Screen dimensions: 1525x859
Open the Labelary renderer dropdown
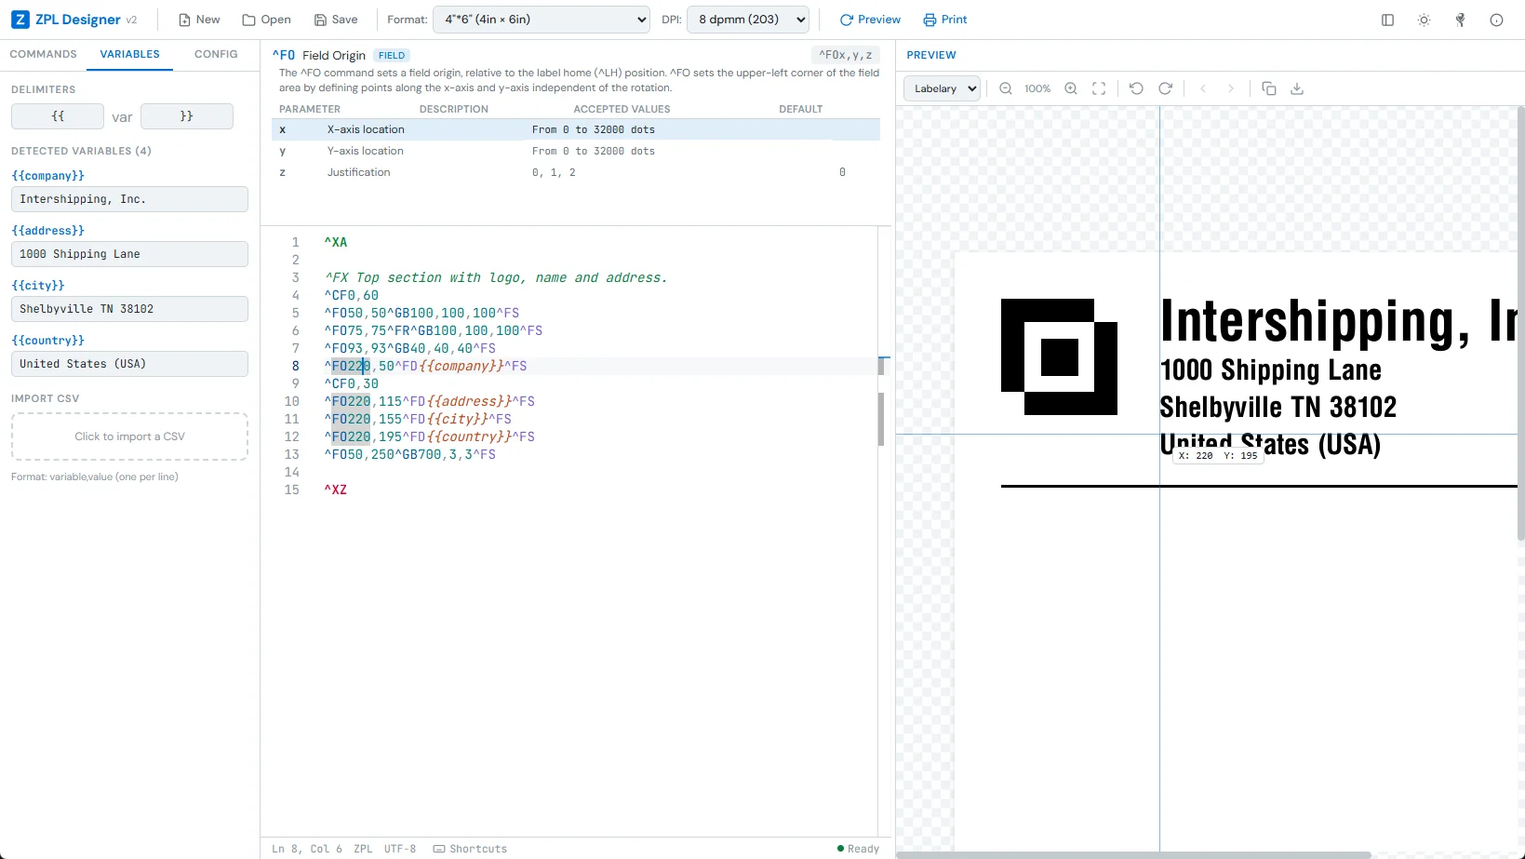(941, 88)
